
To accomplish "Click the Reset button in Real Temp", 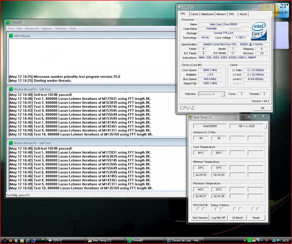I will pyautogui.click(x=256, y=218).
